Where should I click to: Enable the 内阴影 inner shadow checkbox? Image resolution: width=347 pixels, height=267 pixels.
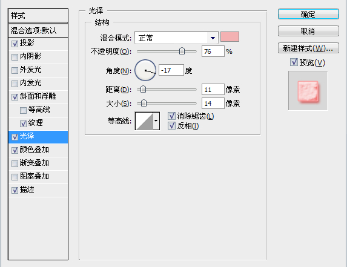tap(15, 57)
